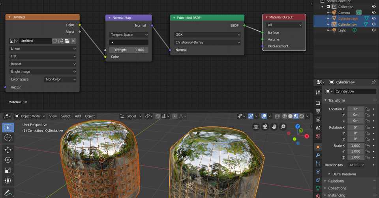Open the Flat projection dropdown
Image resolution: width=379 pixels, height=198 pixels.
click(x=43, y=56)
